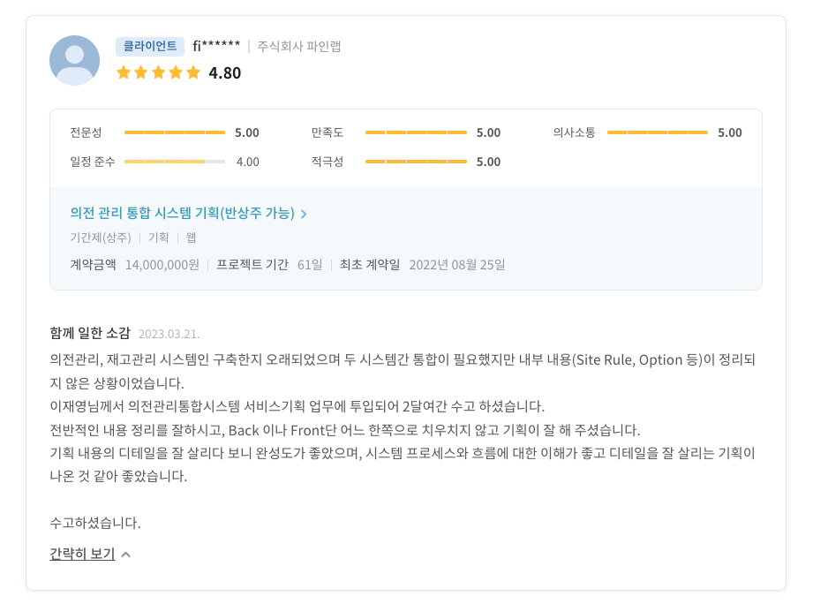
Task: Click the 프로젝트 기간 label
Action: [x=252, y=264]
